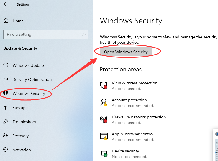
Task: Select Windows Update in the sidebar
Action: (28, 65)
